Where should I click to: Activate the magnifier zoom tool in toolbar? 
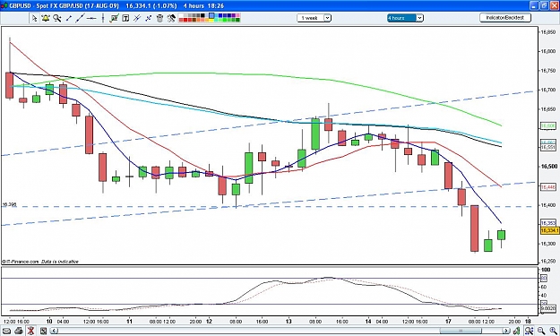(56, 18)
